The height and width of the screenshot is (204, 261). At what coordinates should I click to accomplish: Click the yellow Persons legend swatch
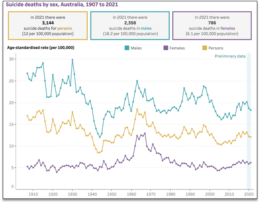[205, 48]
